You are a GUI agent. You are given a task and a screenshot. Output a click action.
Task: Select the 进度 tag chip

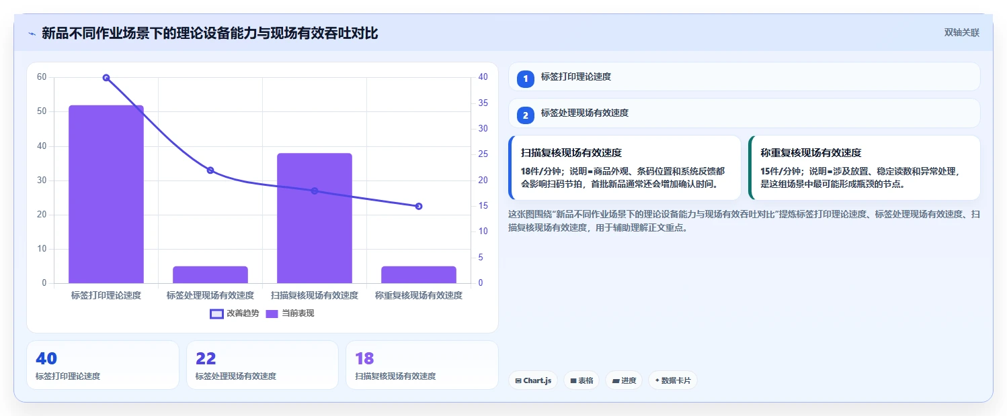(x=624, y=380)
